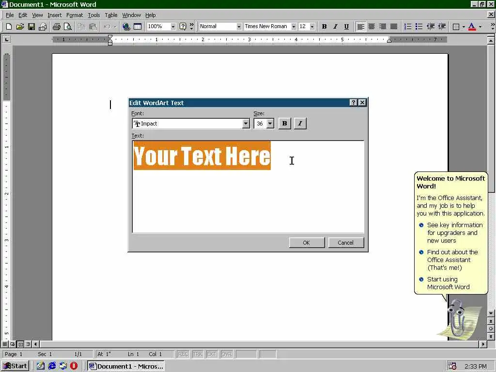Image resolution: width=496 pixels, height=372 pixels.
Task: Open the Normal style dropdown
Action: coord(239,27)
